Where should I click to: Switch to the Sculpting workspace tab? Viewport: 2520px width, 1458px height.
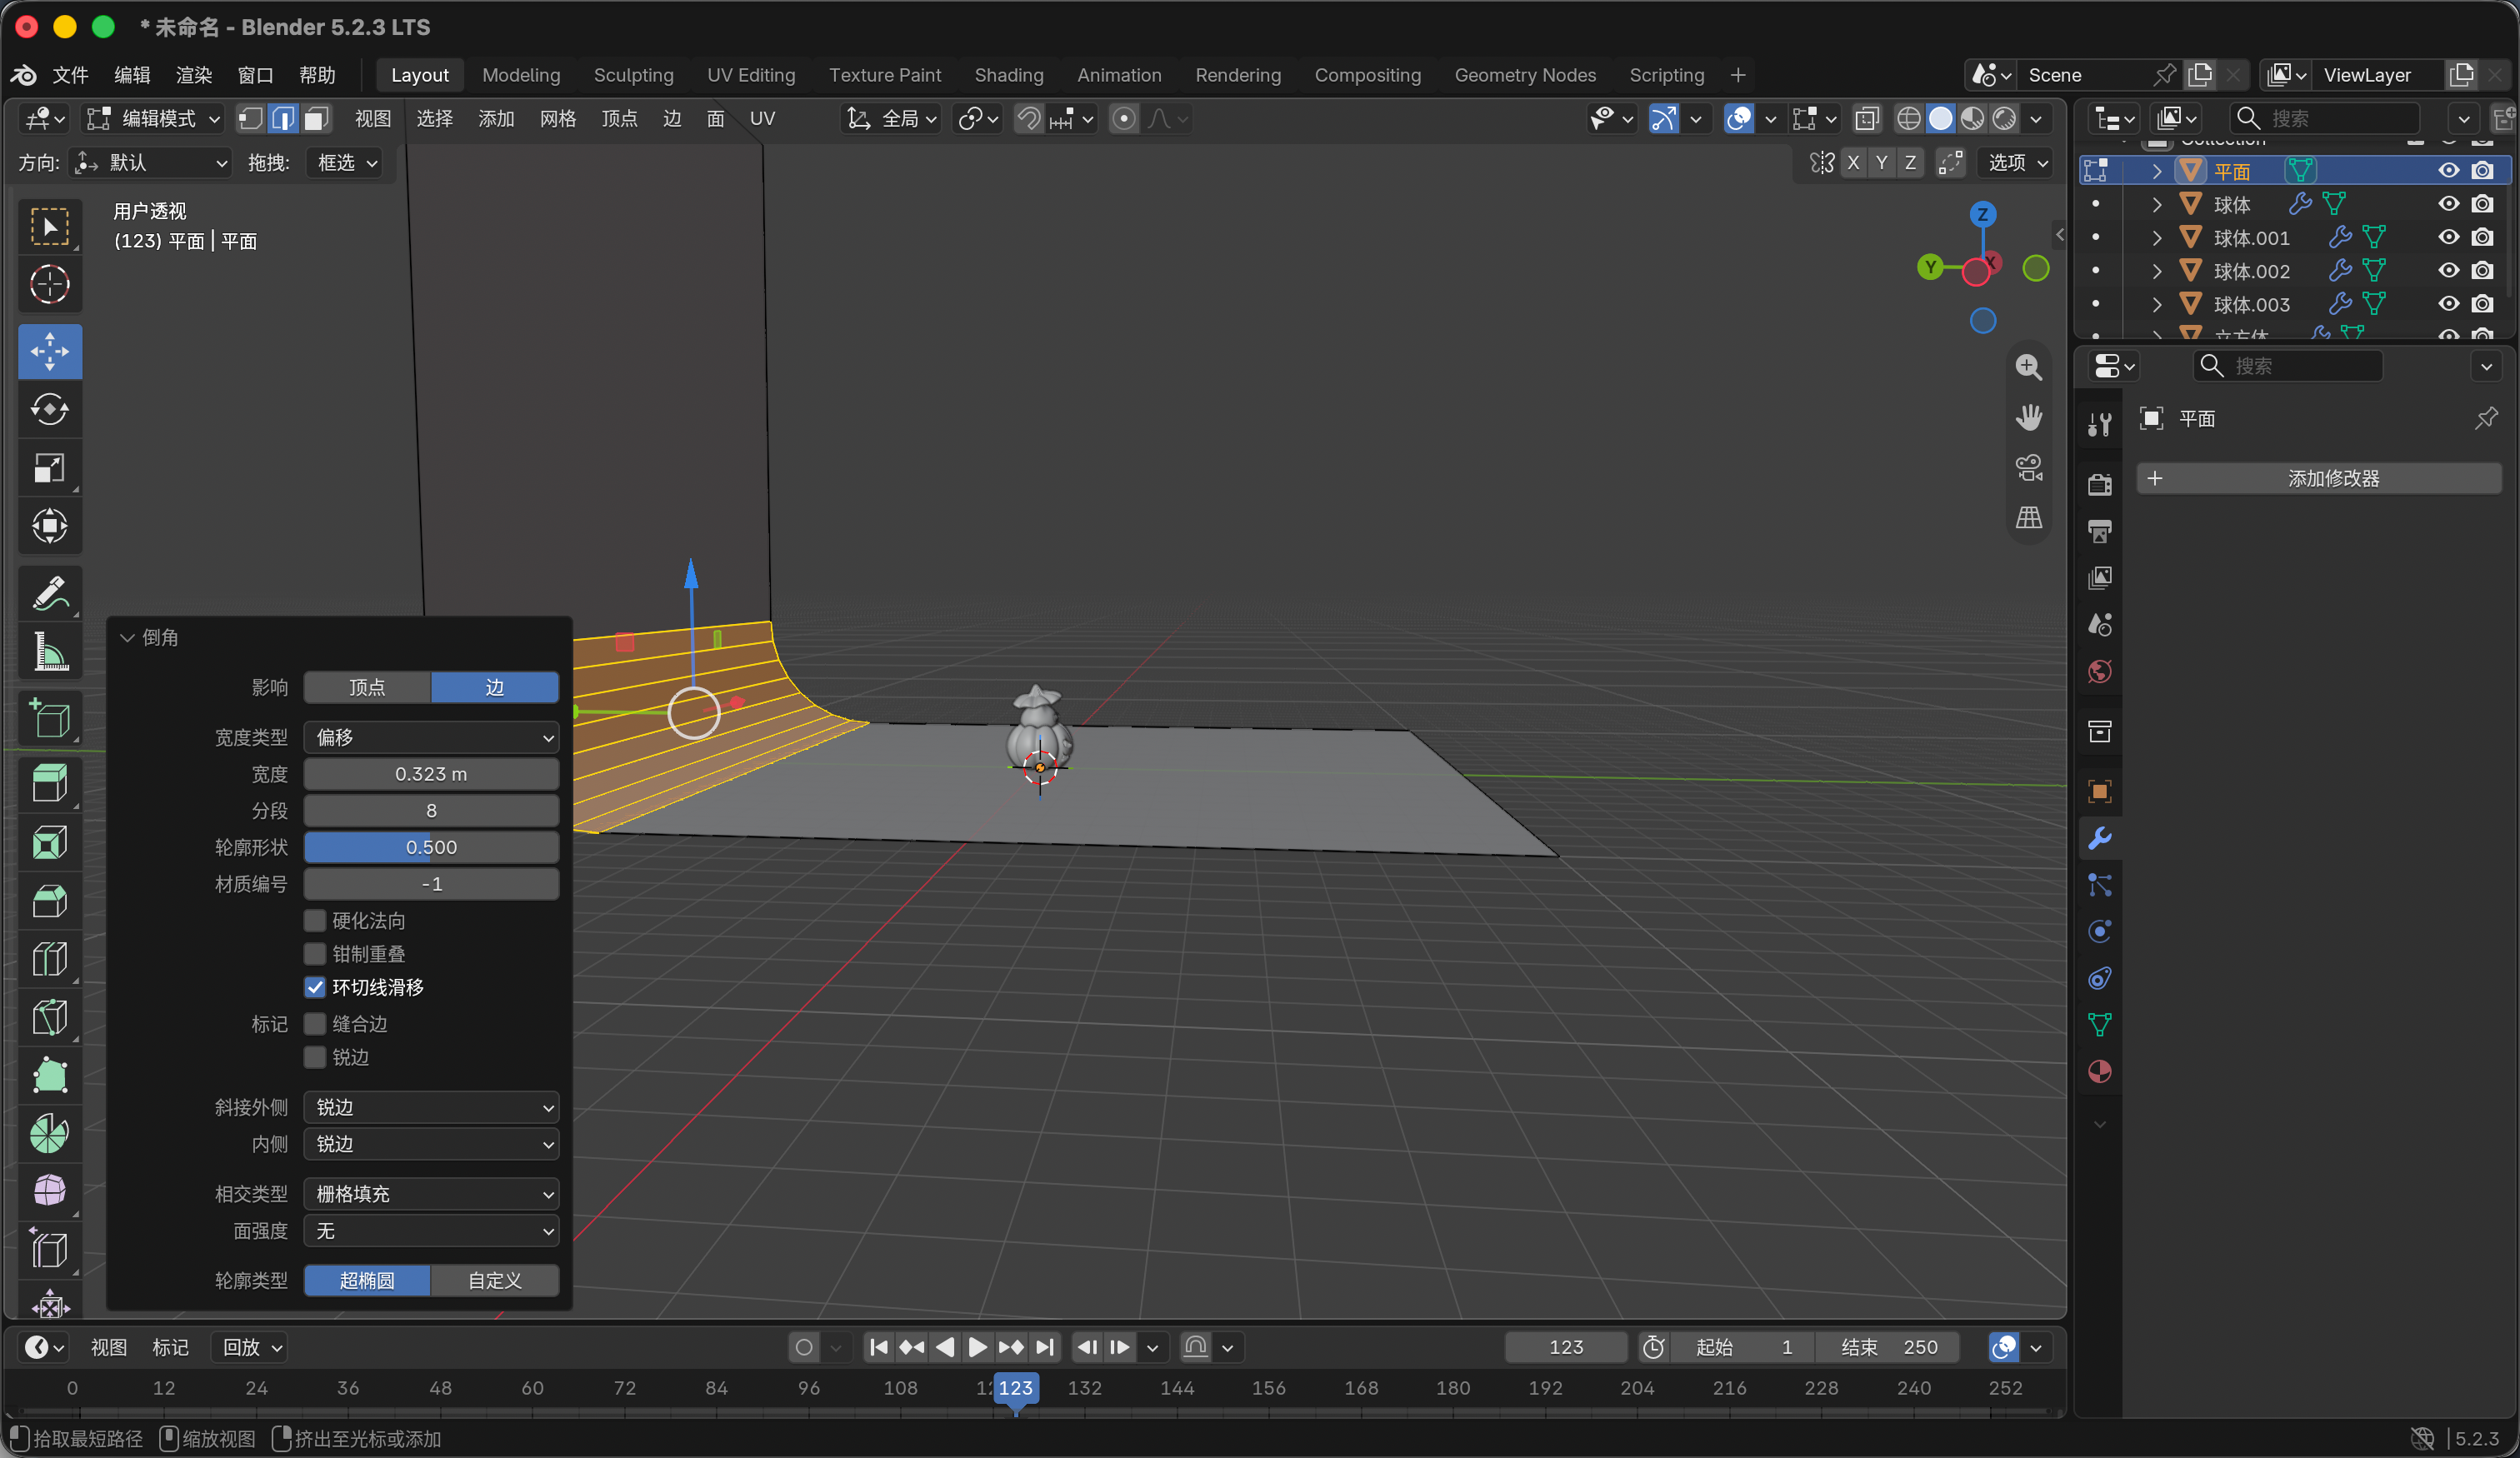633,75
